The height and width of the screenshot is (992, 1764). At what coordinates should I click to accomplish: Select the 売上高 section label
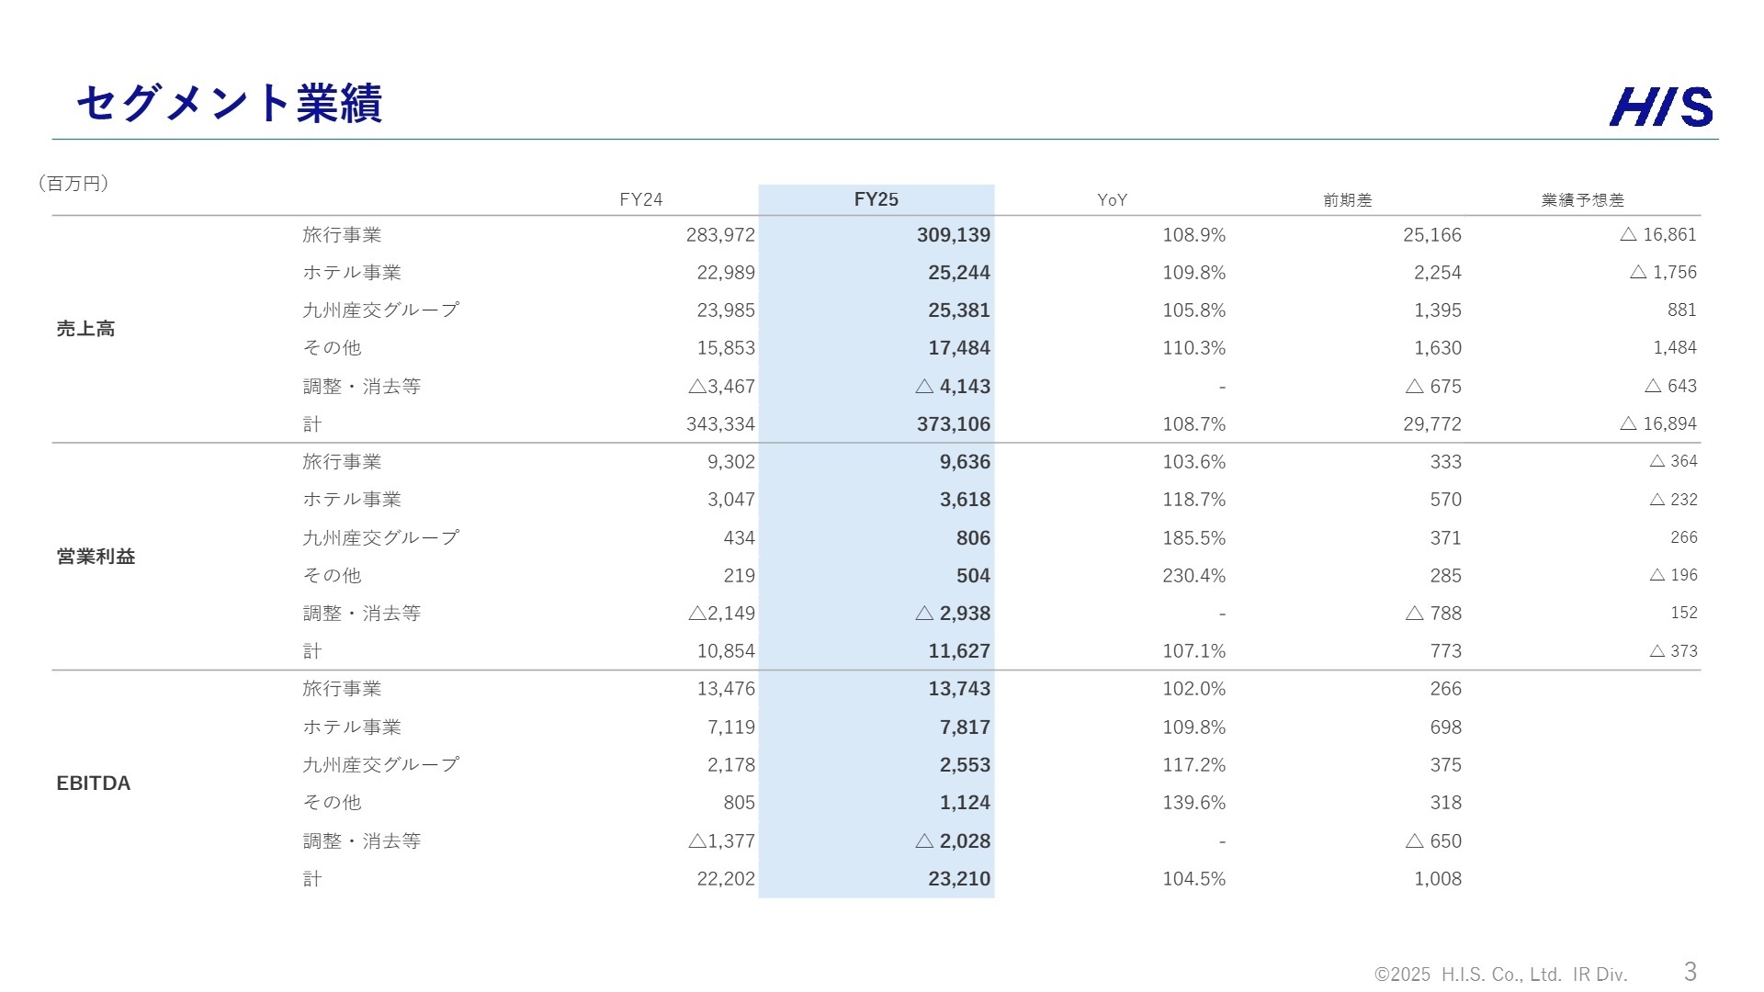(85, 329)
